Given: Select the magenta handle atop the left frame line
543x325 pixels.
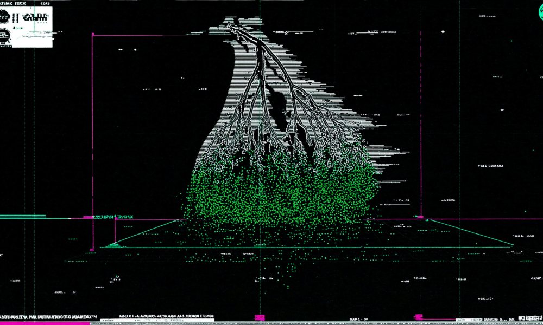Looking at the screenshot, I should coord(92,34).
